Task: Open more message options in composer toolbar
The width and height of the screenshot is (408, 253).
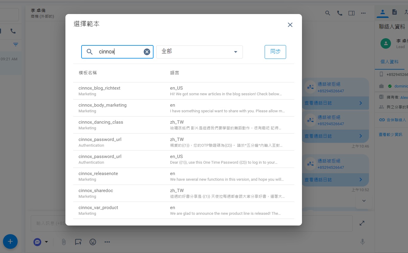Action: click(x=107, y=242)
